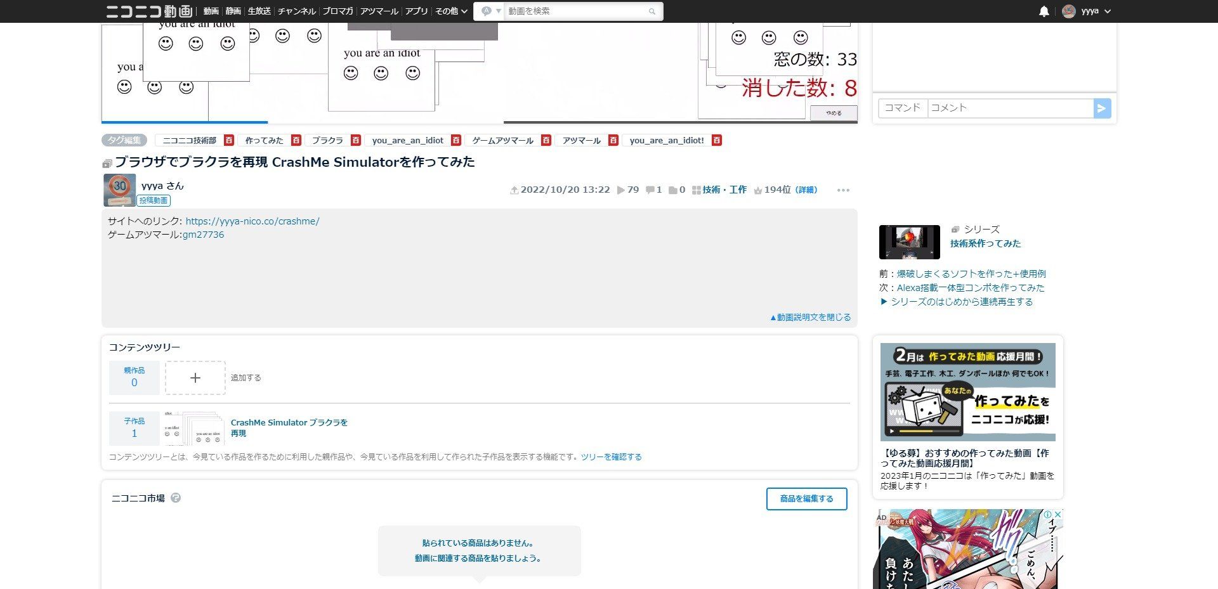The width and height of the screenshot is (1218, 589).
Task: Open previous video 爆破しまくるソフト link
Action: tap(971, 274)
